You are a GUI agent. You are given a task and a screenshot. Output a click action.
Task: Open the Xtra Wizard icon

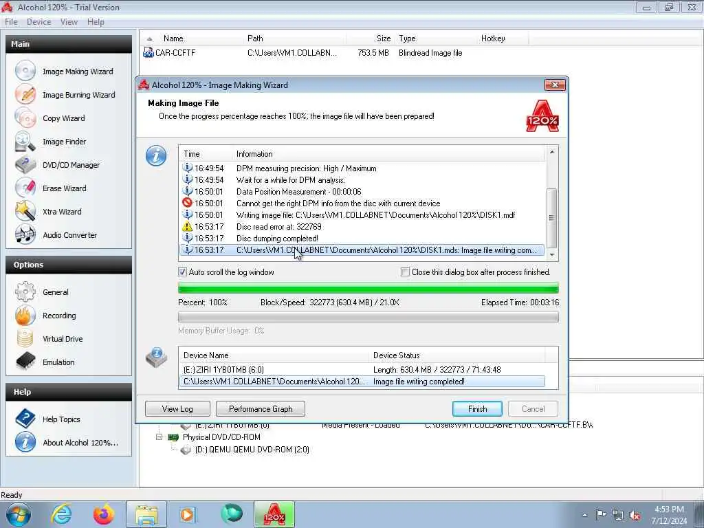[x=25, y=211]
